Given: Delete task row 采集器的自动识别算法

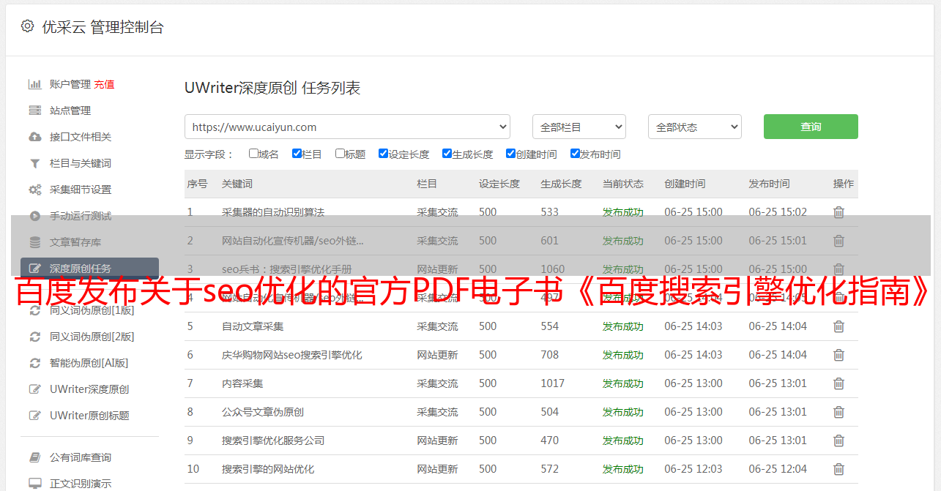Looking at the screenshot, I should coord(838,212).
